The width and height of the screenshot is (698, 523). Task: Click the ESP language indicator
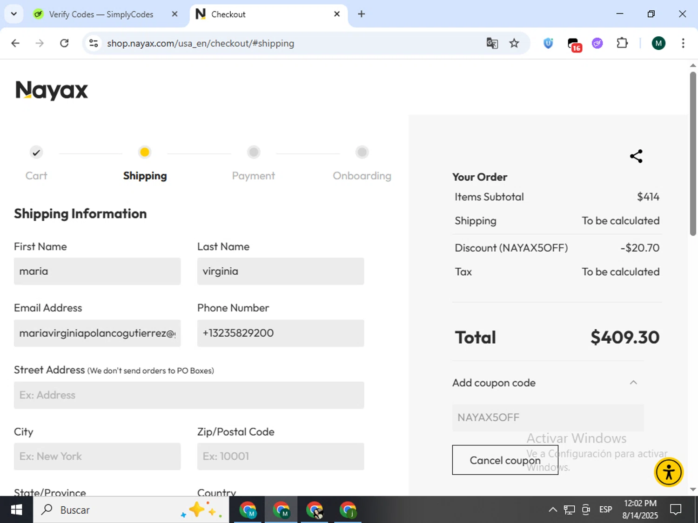click(x=605, y=510)
